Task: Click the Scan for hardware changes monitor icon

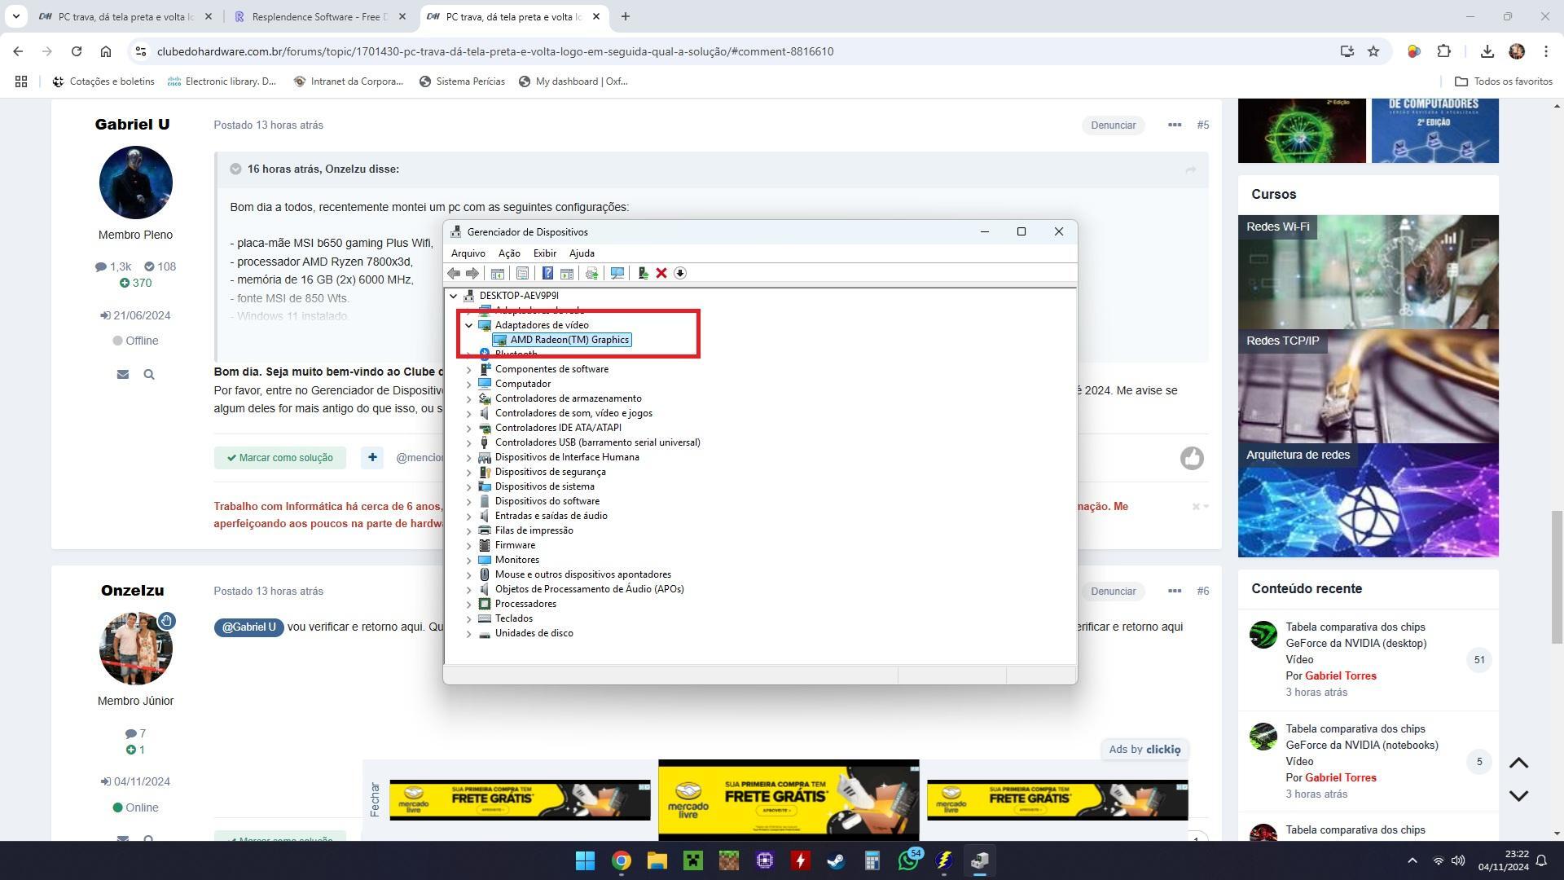Action: pyautogui.click(x=617, y=273)
